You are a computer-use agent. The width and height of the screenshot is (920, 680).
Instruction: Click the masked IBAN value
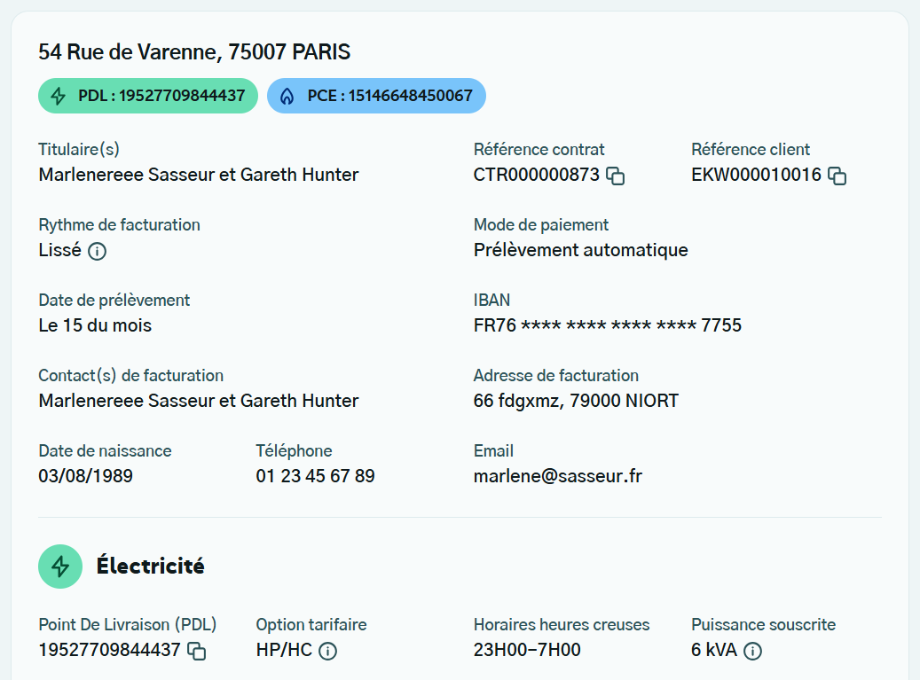pos(607,325)
